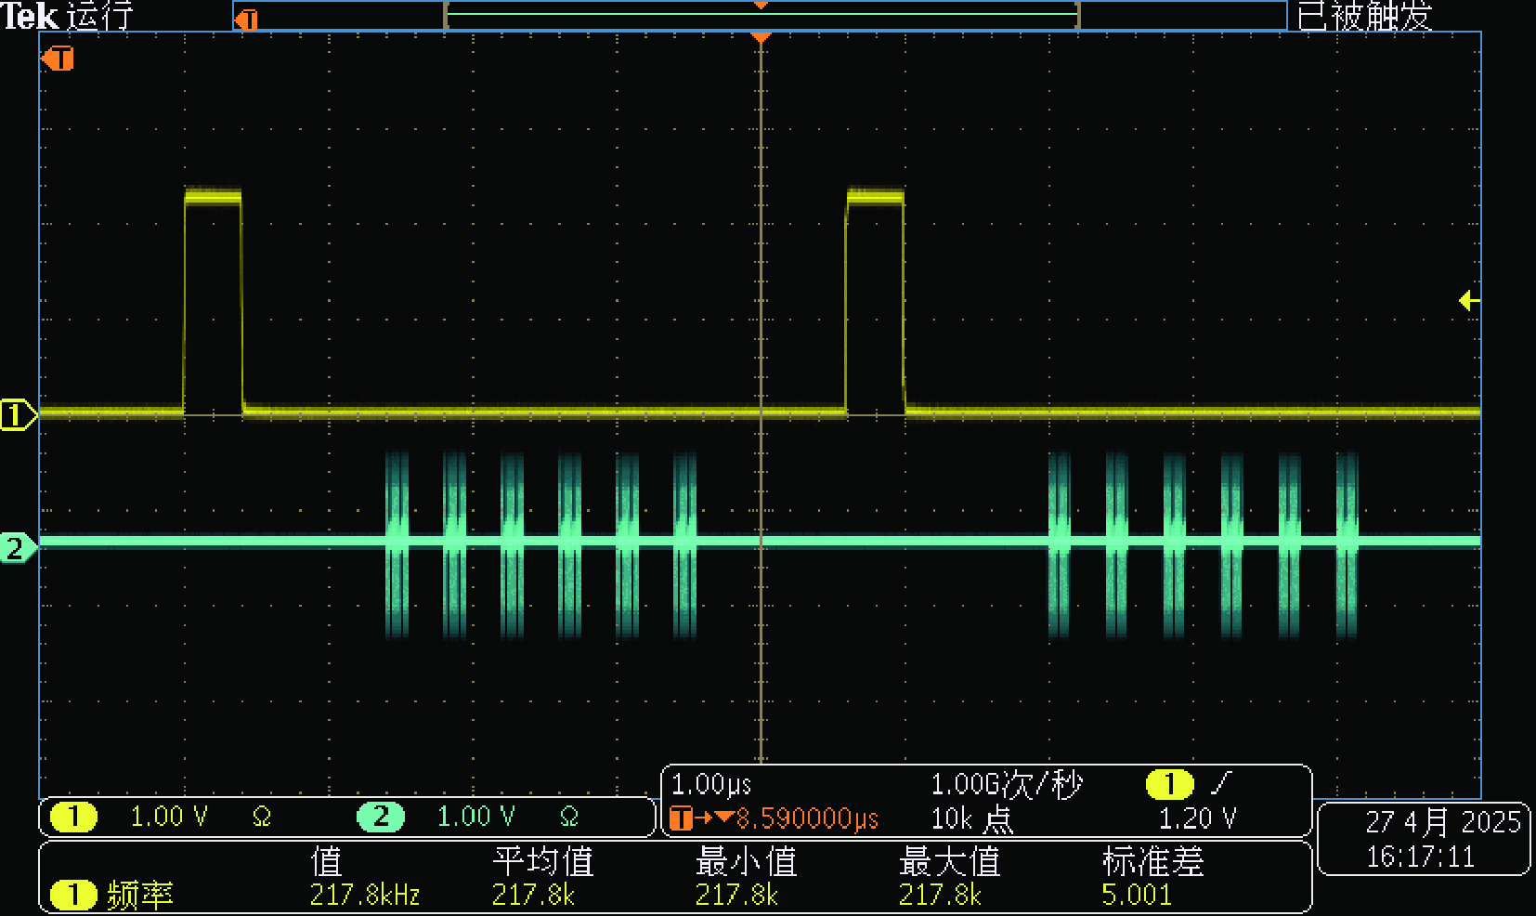The height and width of the screenshot is (916, 1536).
Task: Select the yellow trigger level arrow
Action: click(1468, 300)
